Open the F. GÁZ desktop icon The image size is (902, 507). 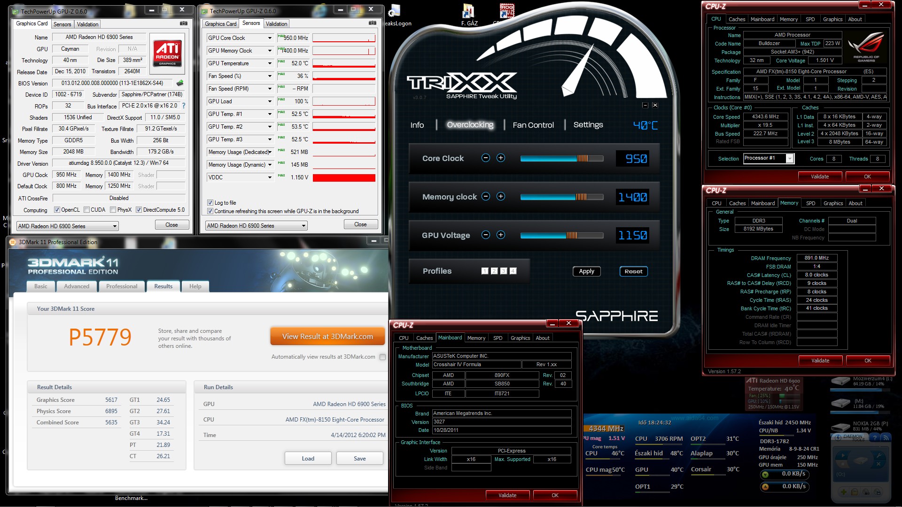469,14
